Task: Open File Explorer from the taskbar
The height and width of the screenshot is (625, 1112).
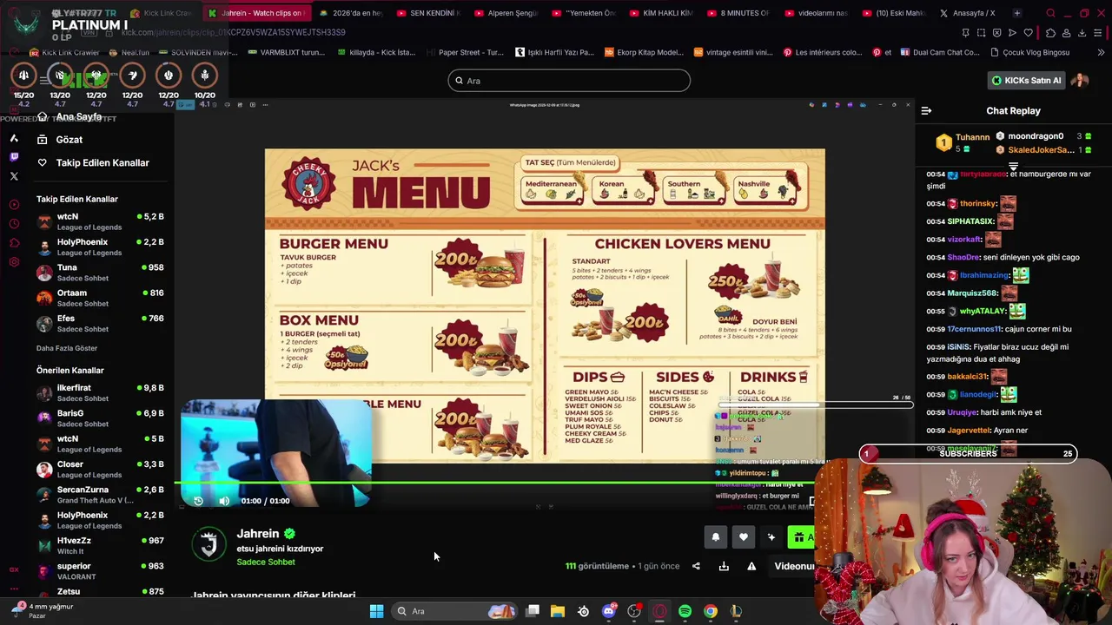Action: tap(558, 611)
